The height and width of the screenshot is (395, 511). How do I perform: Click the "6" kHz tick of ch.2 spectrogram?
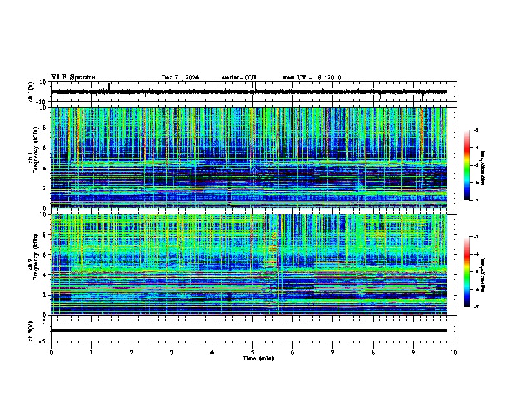click(45, 255)
